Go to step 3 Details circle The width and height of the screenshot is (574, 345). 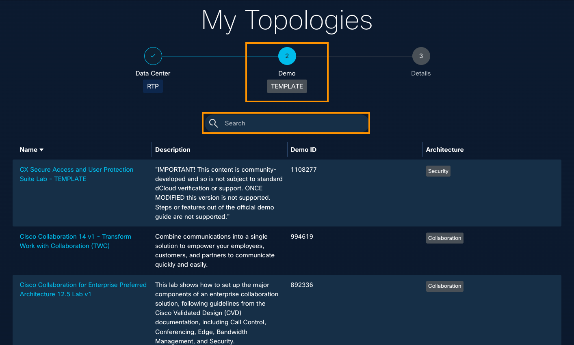tap(421, 56)
